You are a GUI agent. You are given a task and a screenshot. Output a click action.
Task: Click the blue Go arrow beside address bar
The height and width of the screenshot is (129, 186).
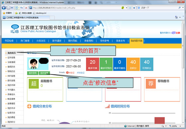click(x=134, y=8)
